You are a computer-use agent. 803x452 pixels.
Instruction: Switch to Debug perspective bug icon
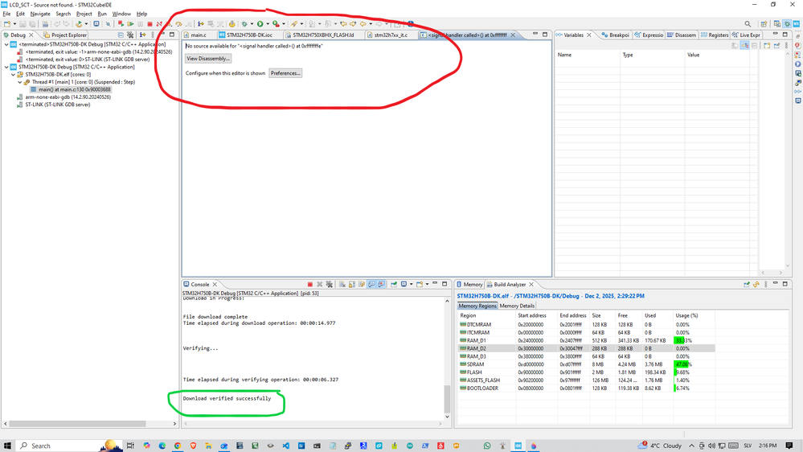point(787,23)
